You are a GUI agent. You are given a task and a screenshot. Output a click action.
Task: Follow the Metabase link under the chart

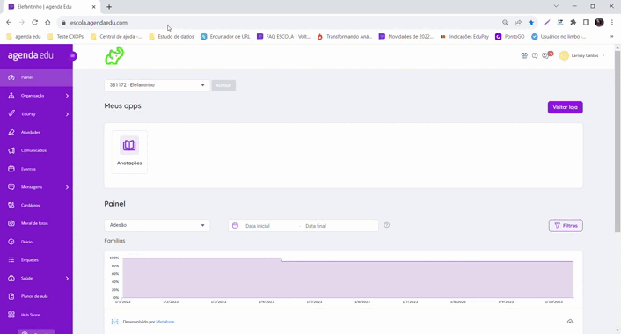click(x=165, y=322)
